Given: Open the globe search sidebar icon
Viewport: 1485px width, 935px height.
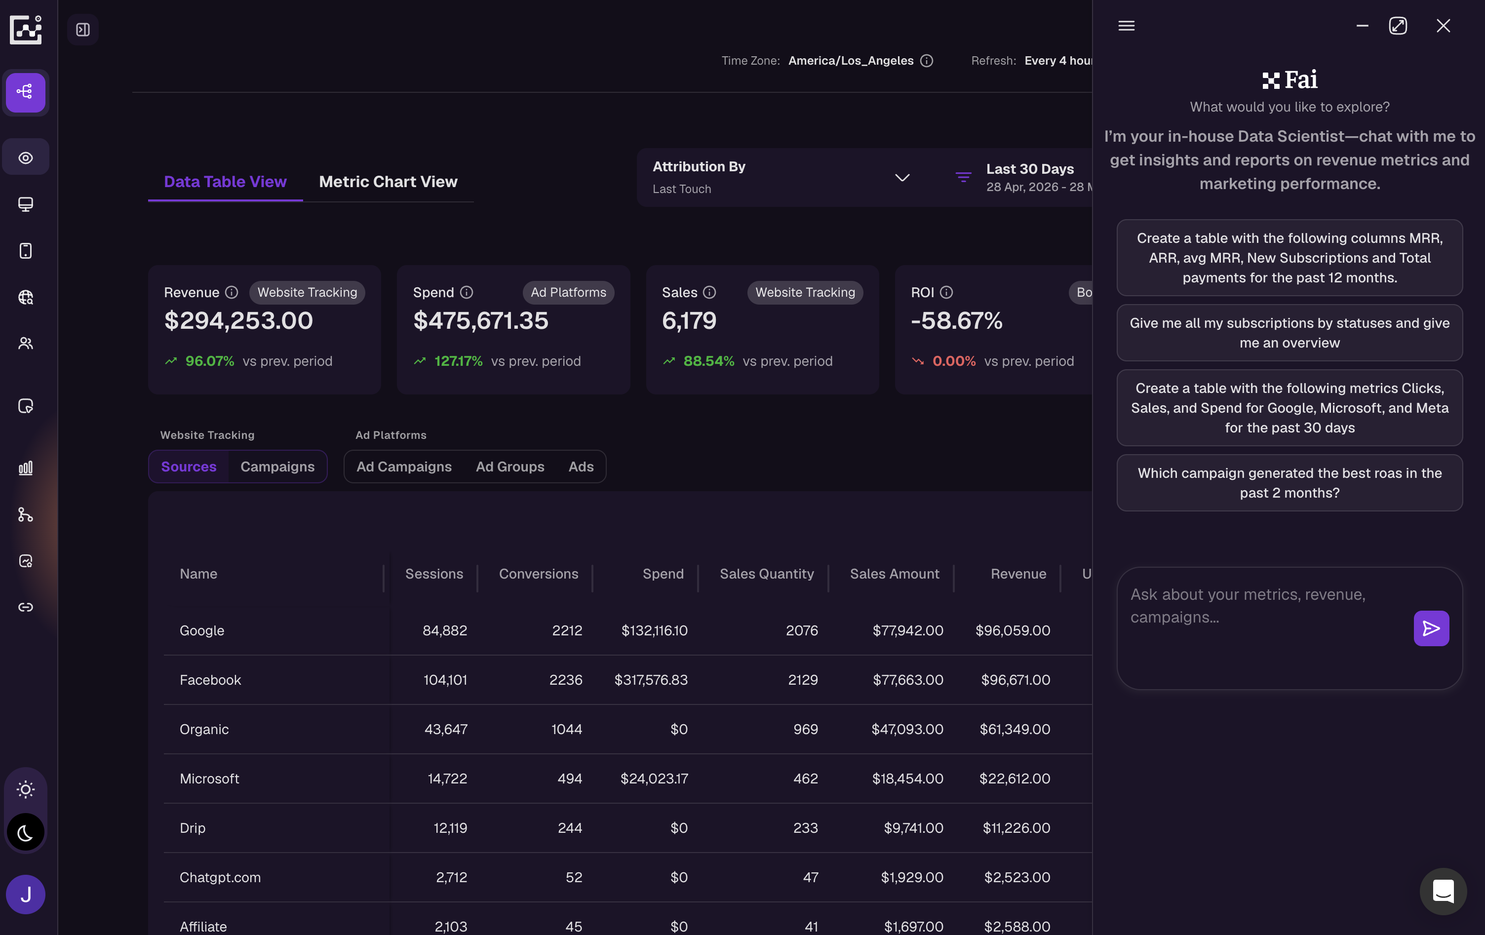Looking at the screenshot, I should (x=25, y=297).
